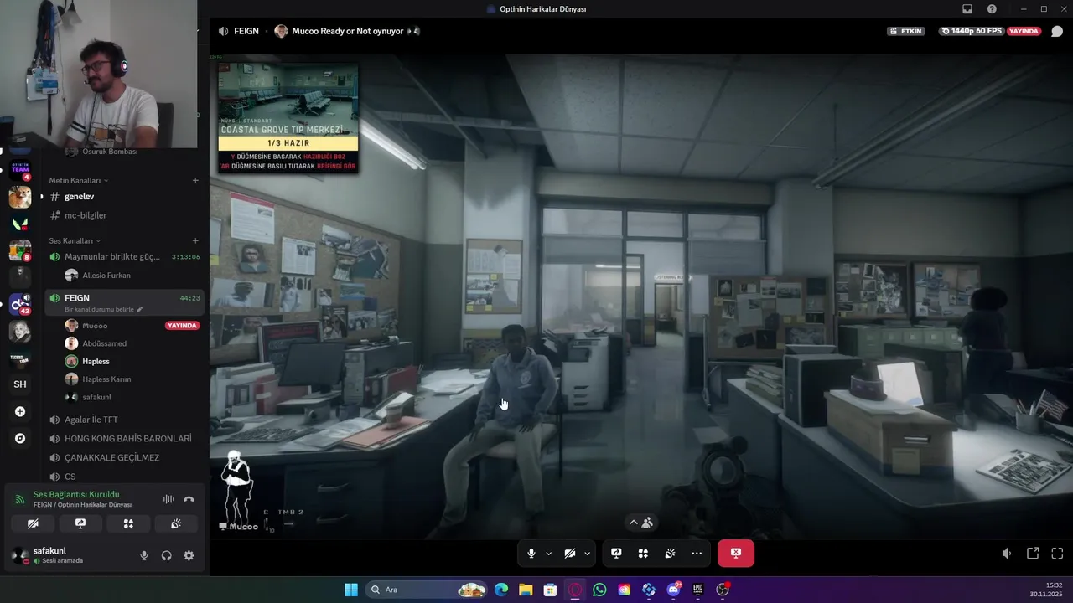Open soundboard button in voice connection panel

[176, 523]
